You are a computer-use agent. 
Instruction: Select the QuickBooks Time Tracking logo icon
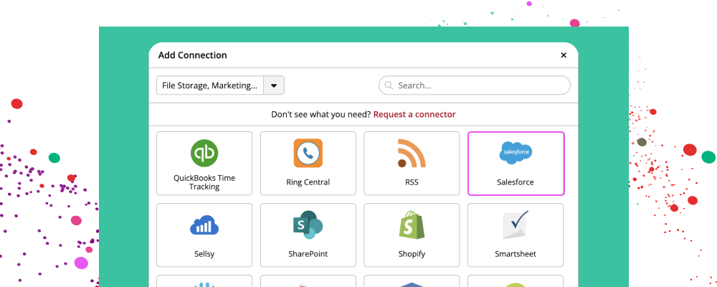pyautogui.click(x=204, y=154)
